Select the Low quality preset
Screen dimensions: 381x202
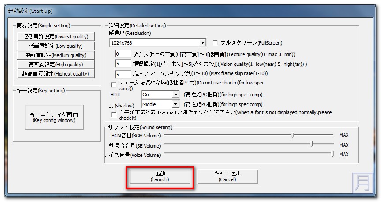coord(56,46)
